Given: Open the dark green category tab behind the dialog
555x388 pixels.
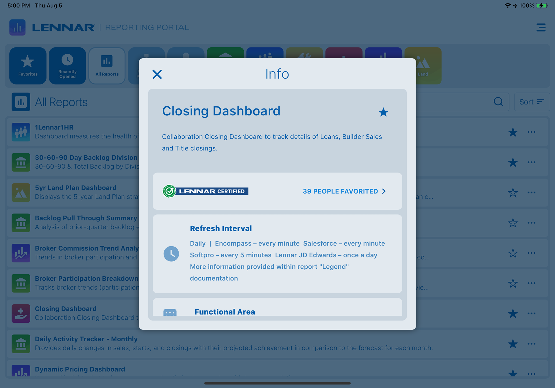Looking at the screenshot, I should coord(225,53).
